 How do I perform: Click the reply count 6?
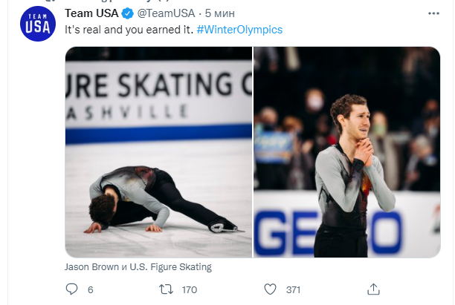[x=90, y=289]
